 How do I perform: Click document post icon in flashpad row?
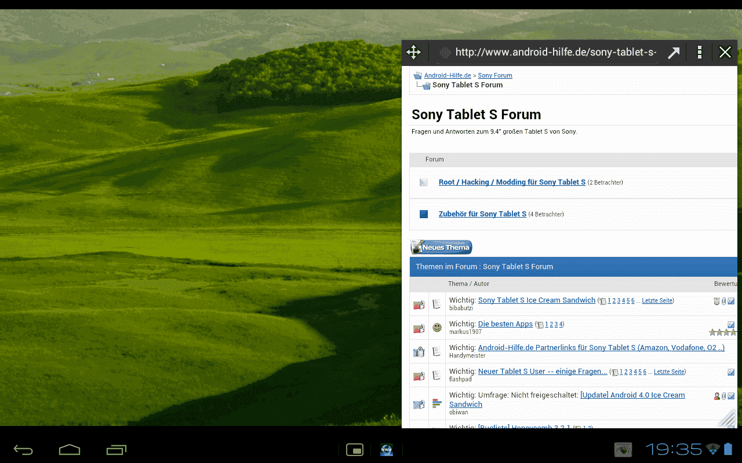point(437,375)
